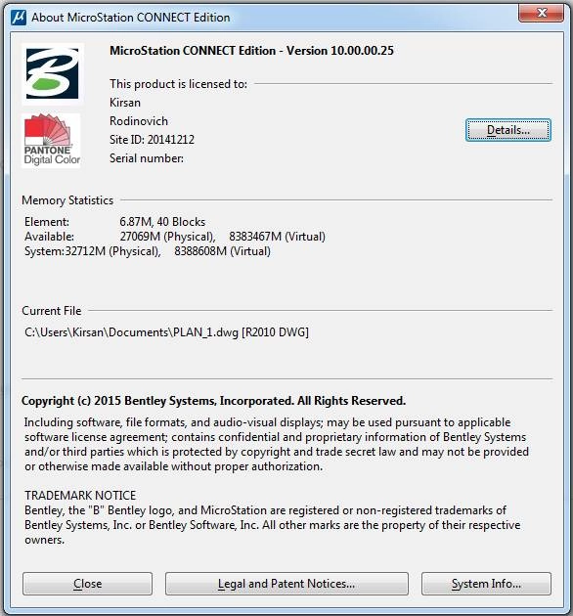Select the version text 10.00.00.25
This screenshot has height=616, width=573.
(x=362, y=51)
